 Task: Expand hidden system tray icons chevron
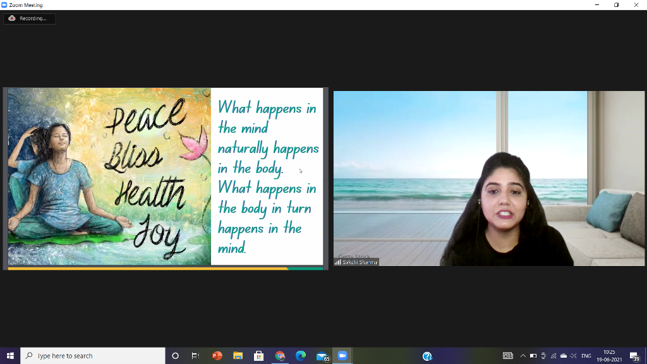pos(523,356)
